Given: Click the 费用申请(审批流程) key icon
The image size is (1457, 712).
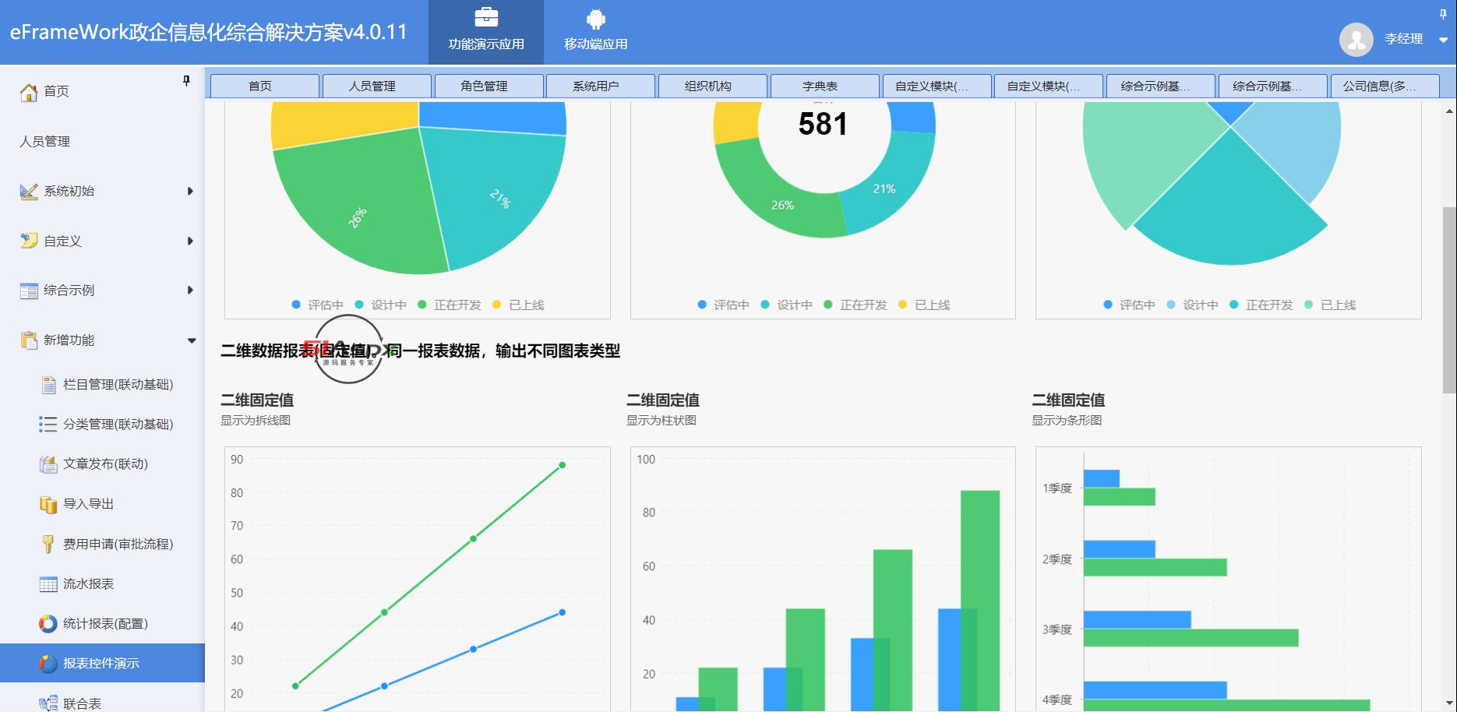Looking at the screenshot, I should coord(48,544).
